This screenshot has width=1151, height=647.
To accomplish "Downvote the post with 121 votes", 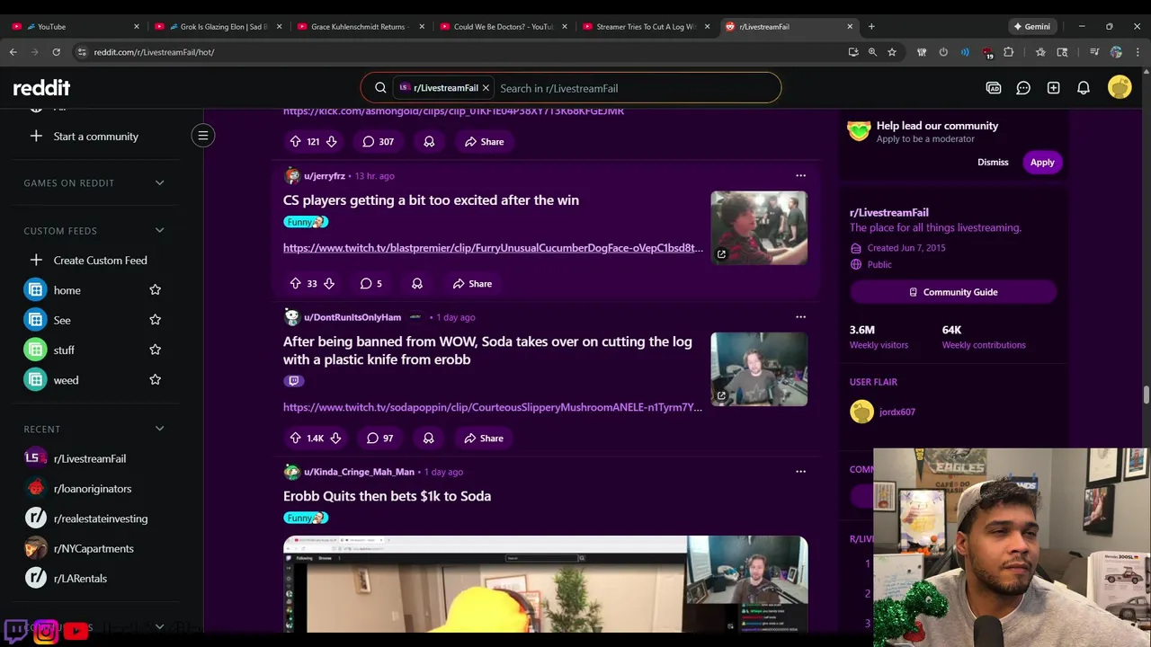I will click(331, 141).
